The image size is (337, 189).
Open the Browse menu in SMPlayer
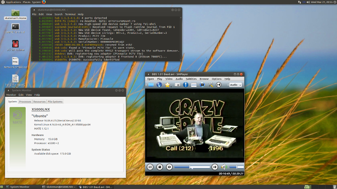(x=204, y=79)
